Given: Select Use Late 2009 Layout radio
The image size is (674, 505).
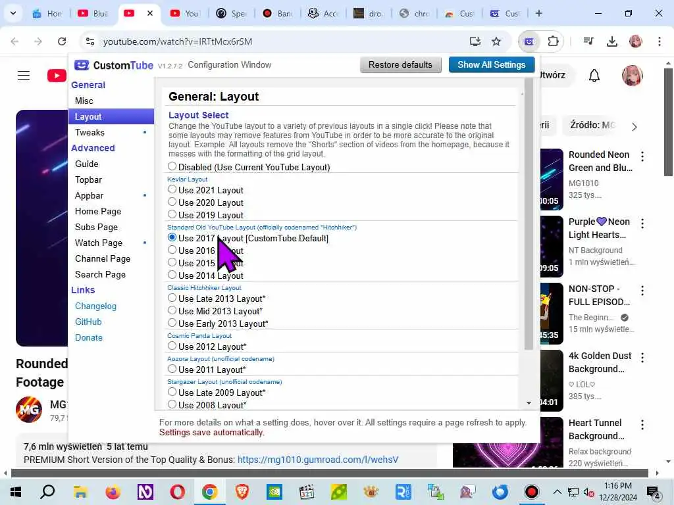Looking at the screenshot, I should (x=172, y=392).
